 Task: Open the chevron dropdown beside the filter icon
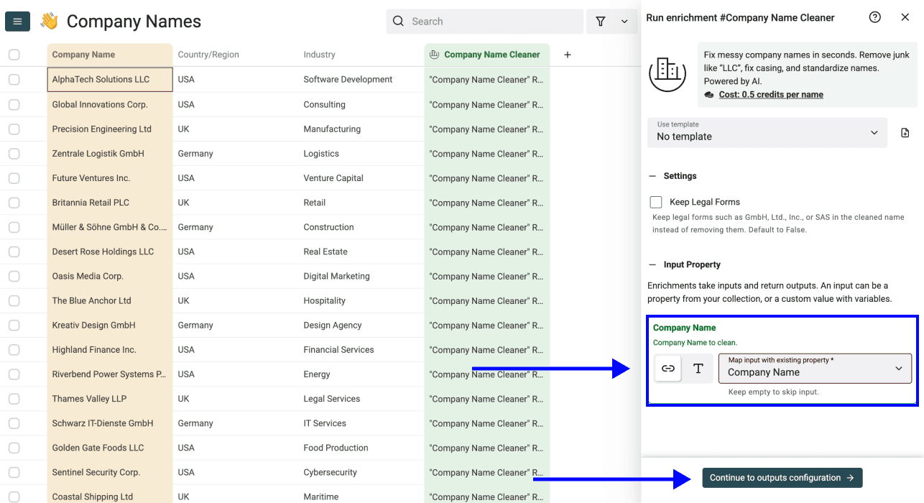(624, 21)
